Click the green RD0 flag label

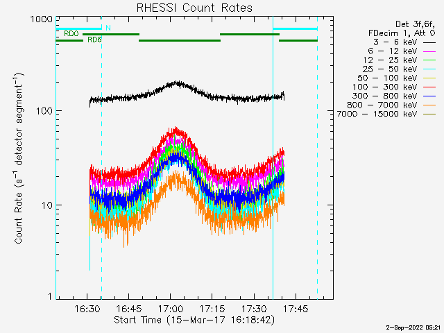tap(71, 33)
